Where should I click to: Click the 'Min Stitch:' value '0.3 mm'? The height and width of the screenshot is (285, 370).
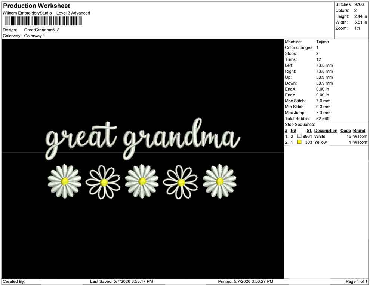tap(323, 107)
